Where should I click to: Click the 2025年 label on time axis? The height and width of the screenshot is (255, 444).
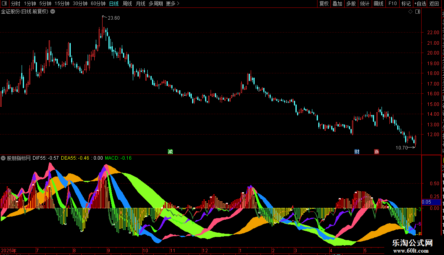[9, 250]
